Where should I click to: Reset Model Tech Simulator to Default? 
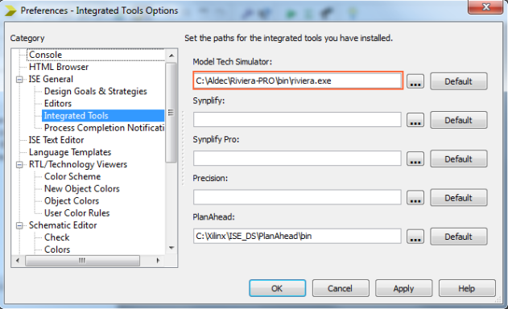coord(458,81)
